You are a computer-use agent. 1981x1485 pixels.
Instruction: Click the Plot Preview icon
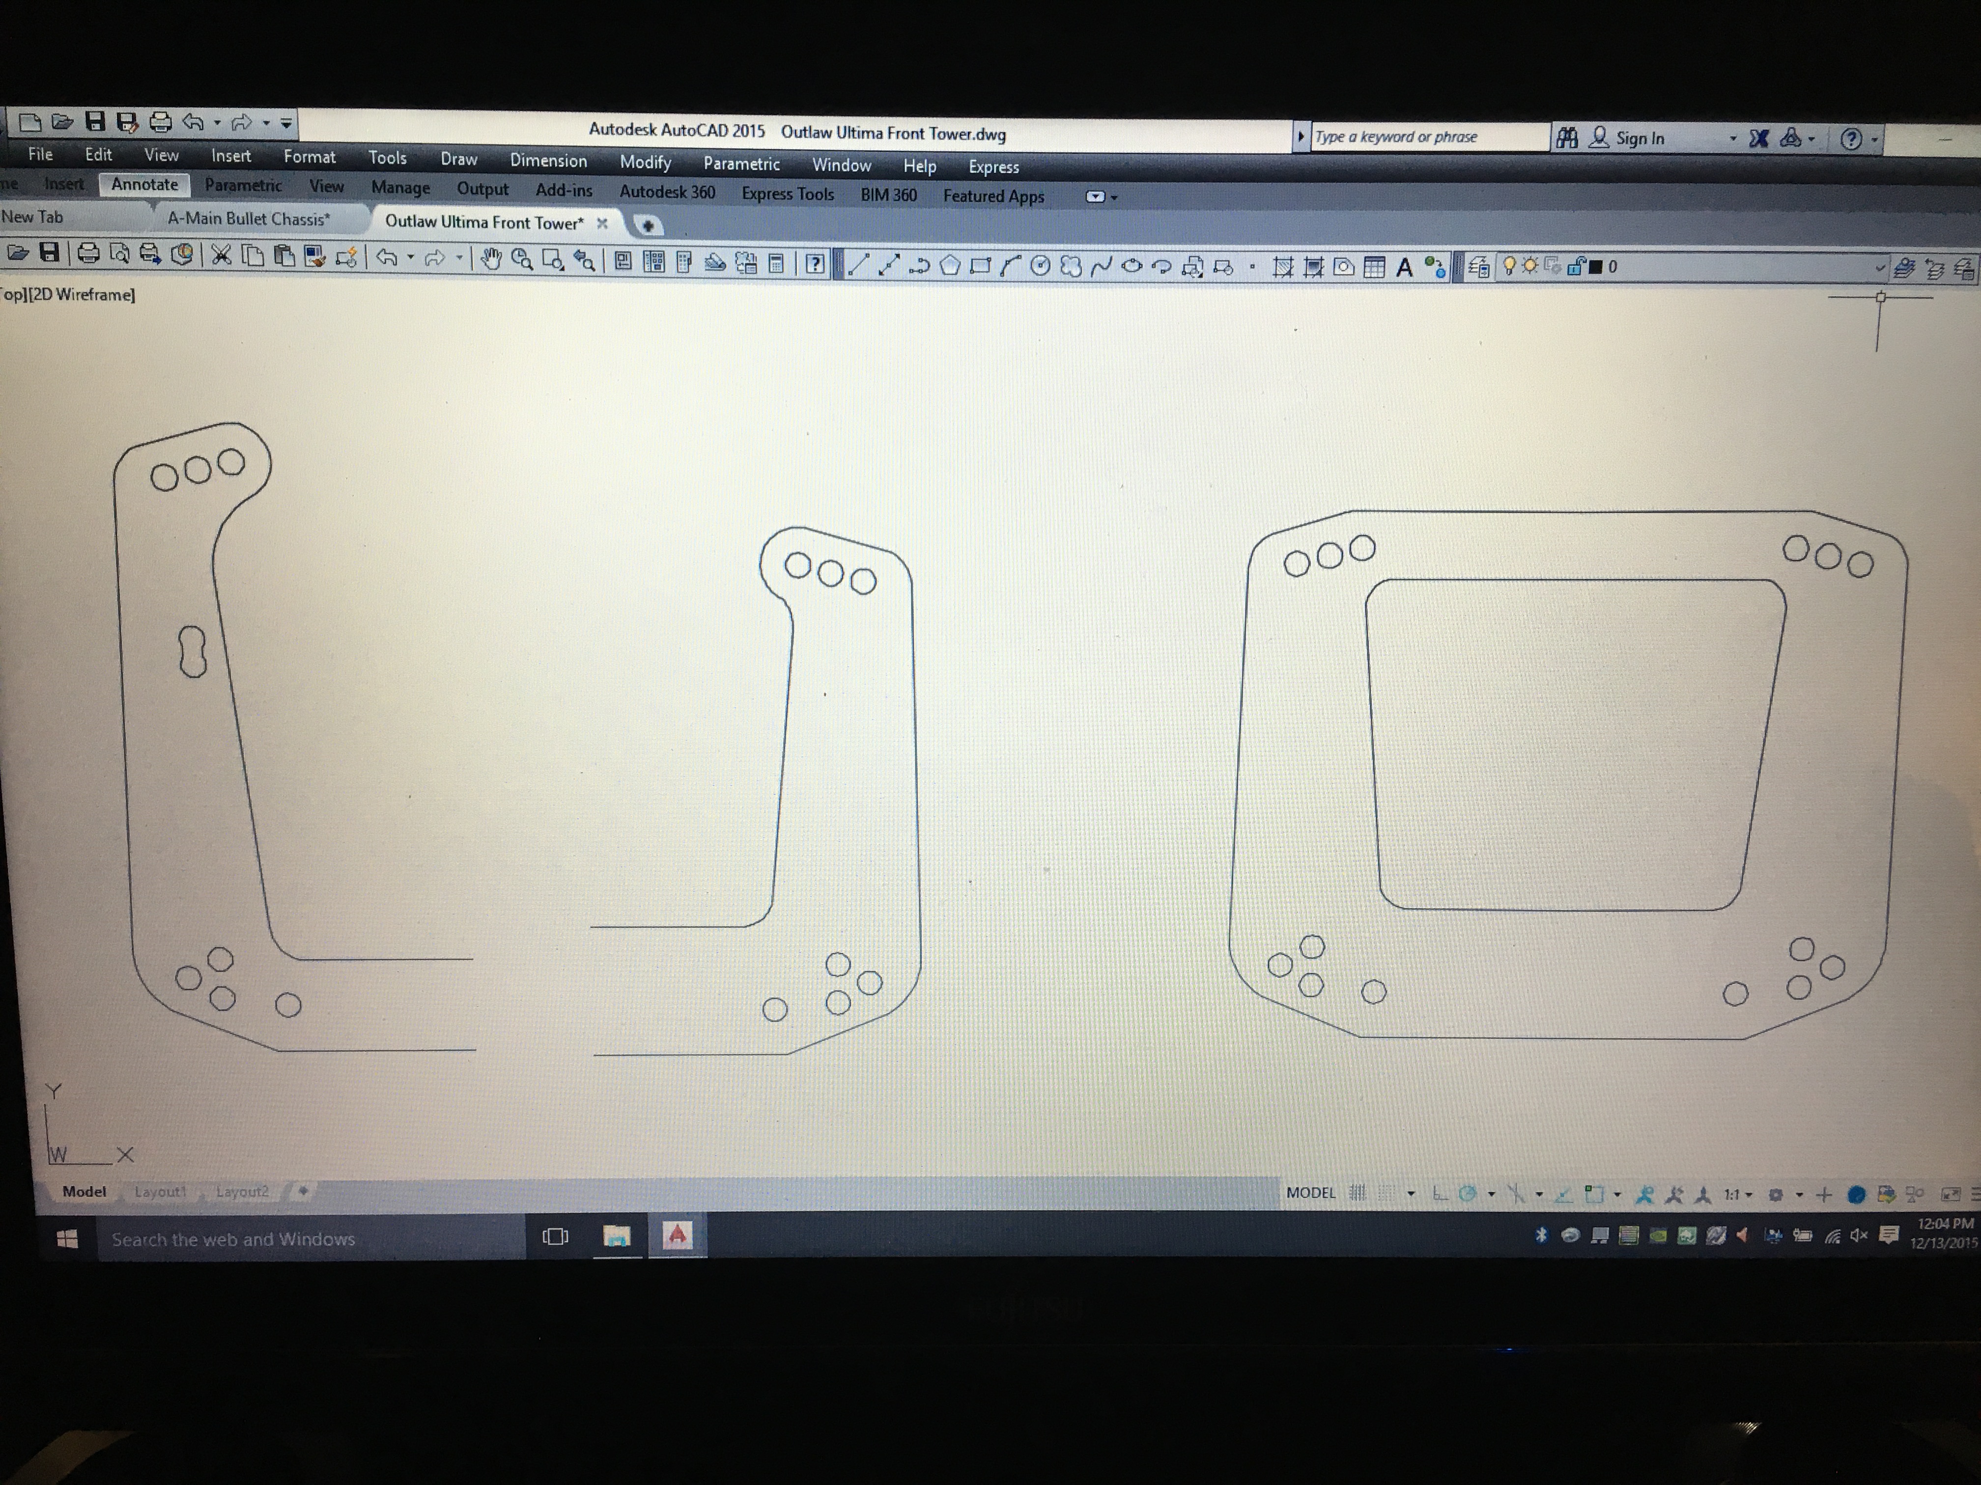click(118, 254)
